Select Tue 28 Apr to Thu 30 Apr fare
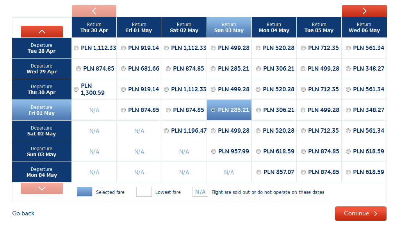 click(x=76, y=48)
